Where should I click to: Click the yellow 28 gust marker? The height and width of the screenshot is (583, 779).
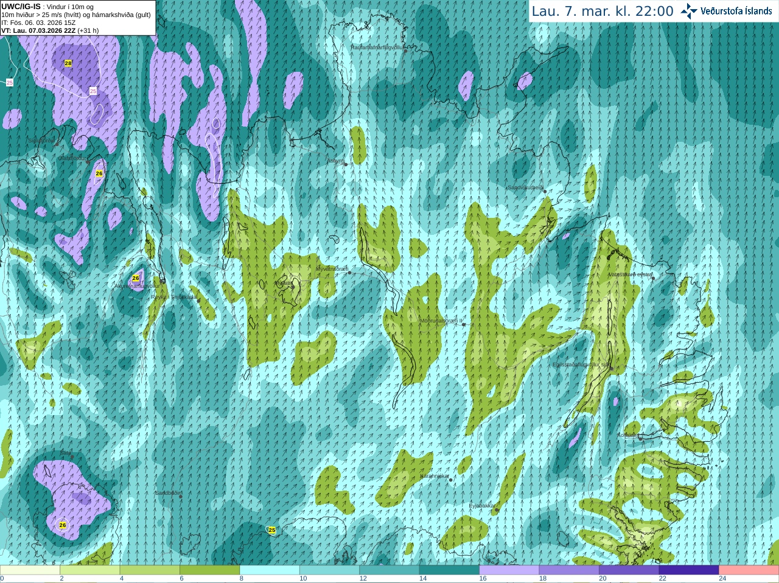(68, 63)
